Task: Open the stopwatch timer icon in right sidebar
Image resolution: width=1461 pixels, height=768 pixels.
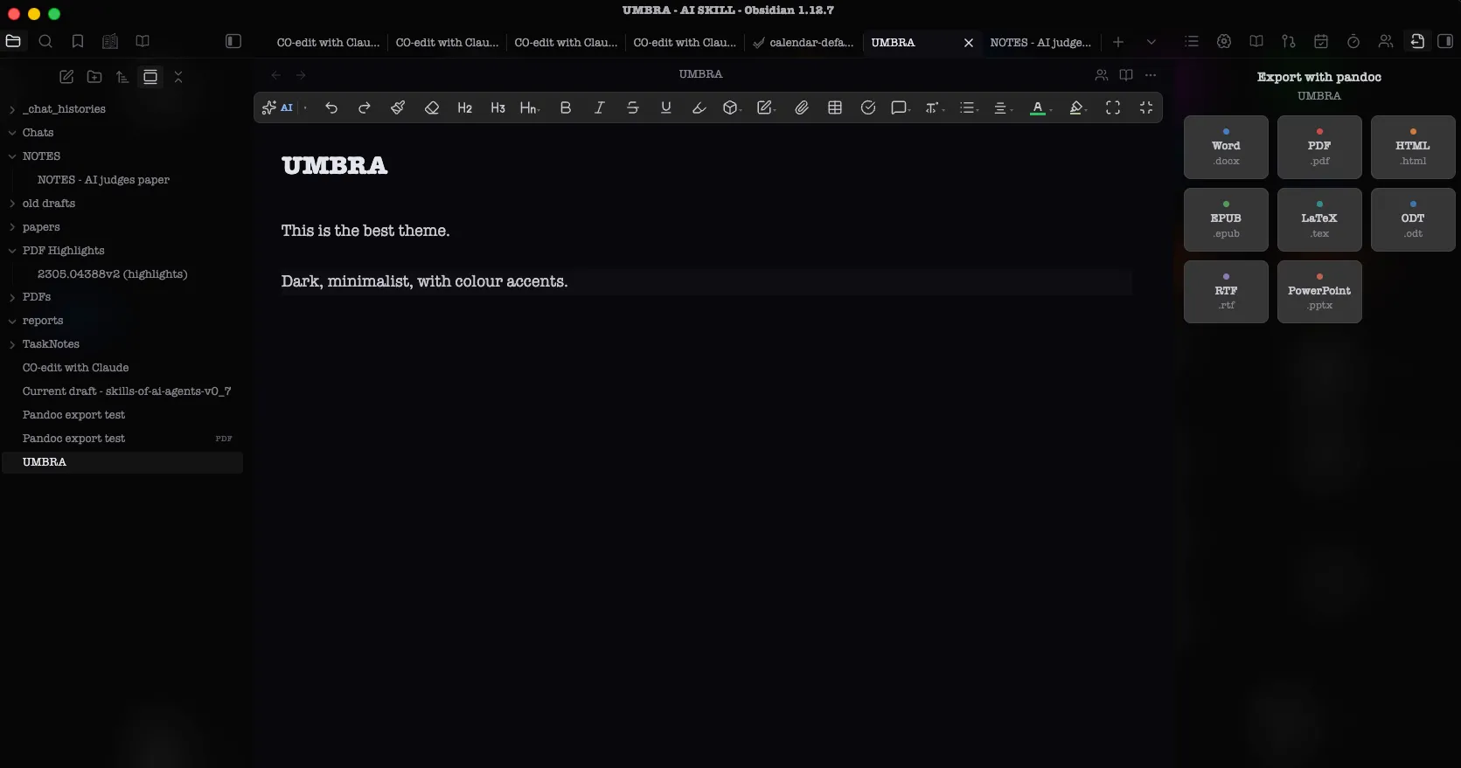Action: point(1353,41)
